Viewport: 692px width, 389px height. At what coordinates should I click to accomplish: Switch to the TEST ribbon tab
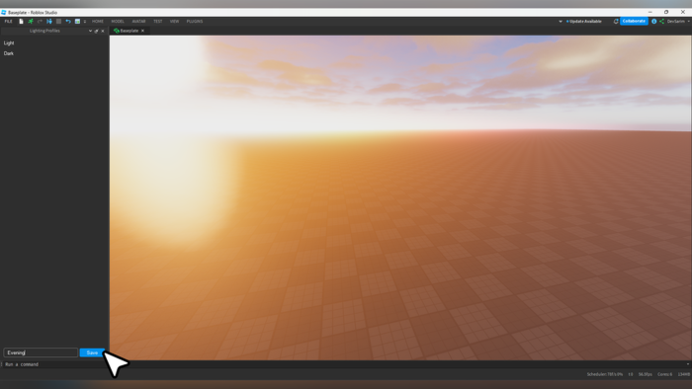click(157, 21)
